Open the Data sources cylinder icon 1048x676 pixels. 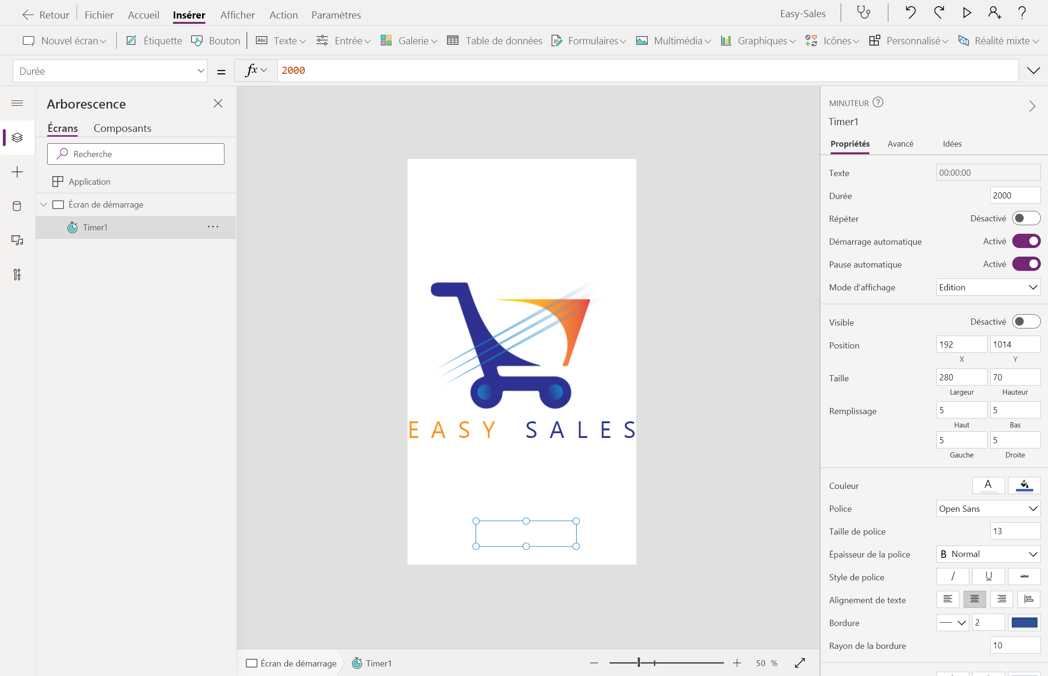[x=17, y=206]
